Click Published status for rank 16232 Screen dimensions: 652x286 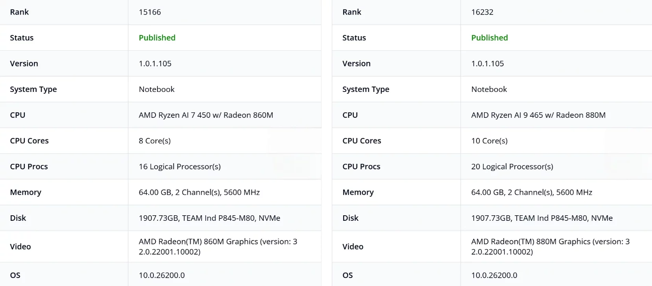click(x=489, y=38)
